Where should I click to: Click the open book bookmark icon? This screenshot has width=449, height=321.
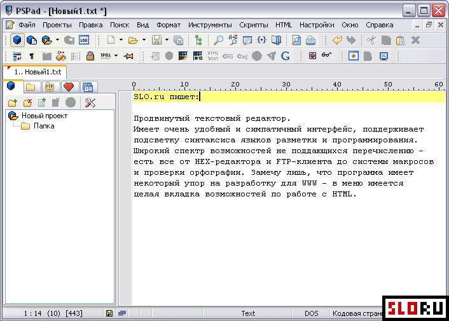point(276,40)
